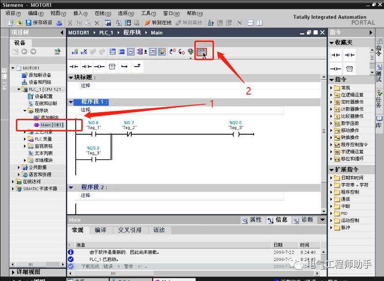Click the cut scissors icon

pyautogui.click(x=70, y=23)
